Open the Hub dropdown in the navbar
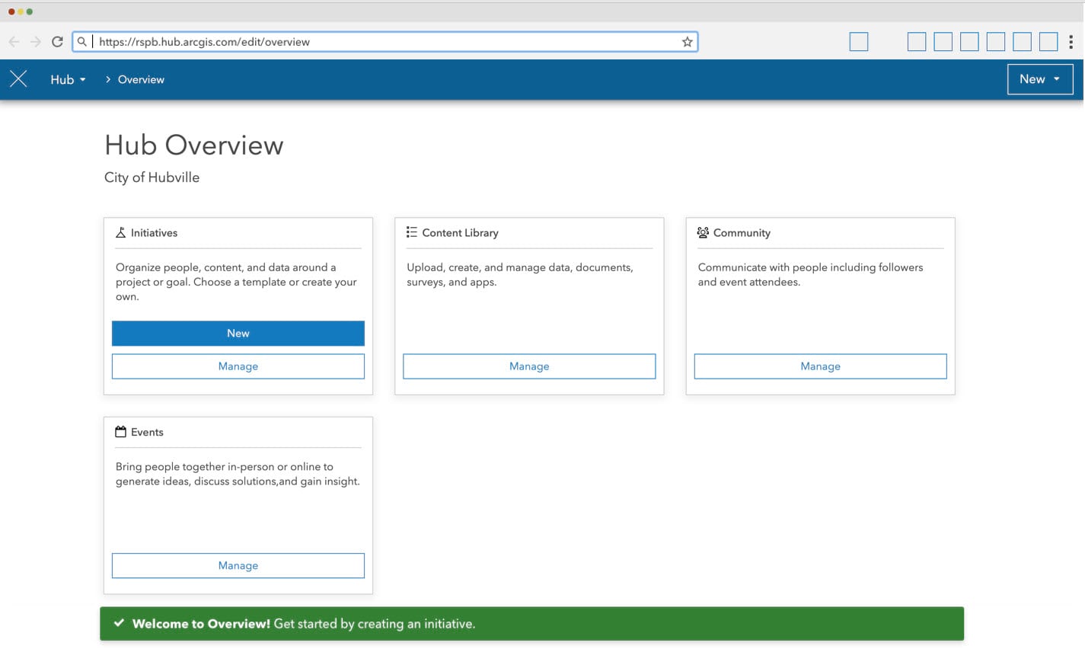 coord(68,78)
